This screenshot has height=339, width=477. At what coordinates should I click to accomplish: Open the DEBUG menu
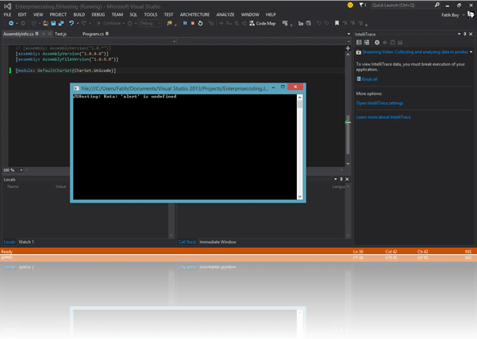pyautogui.click(x=98, y=14)
